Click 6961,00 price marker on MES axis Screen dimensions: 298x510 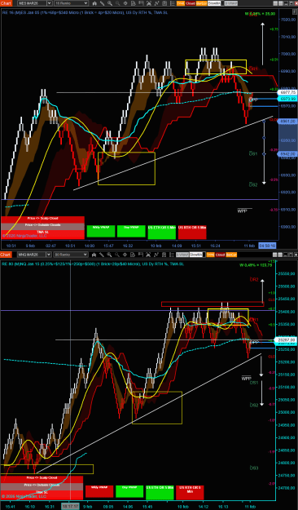coord(287,121)
